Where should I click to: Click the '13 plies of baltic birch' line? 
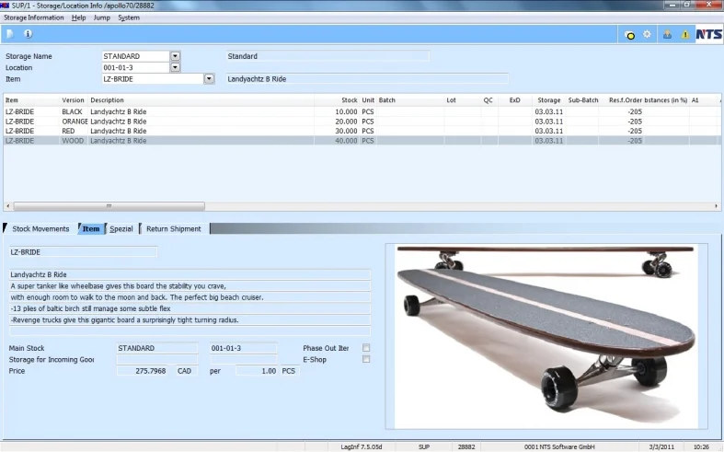point(190,308)
